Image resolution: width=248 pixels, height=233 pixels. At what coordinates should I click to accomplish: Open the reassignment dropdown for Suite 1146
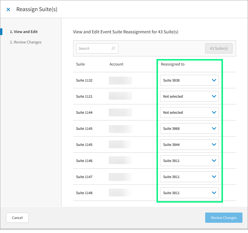[189, 160]
